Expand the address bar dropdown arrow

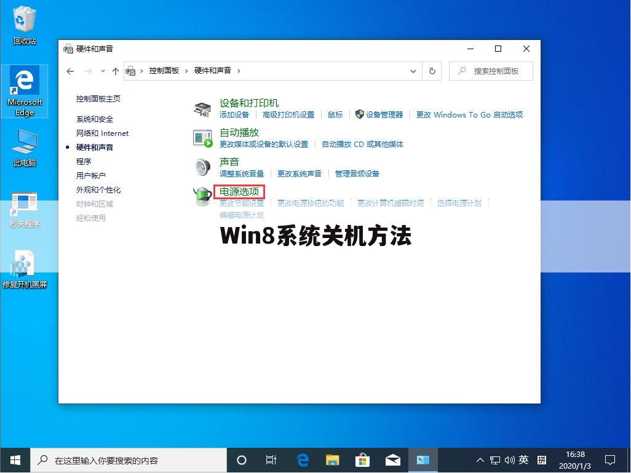click(413, 71)
